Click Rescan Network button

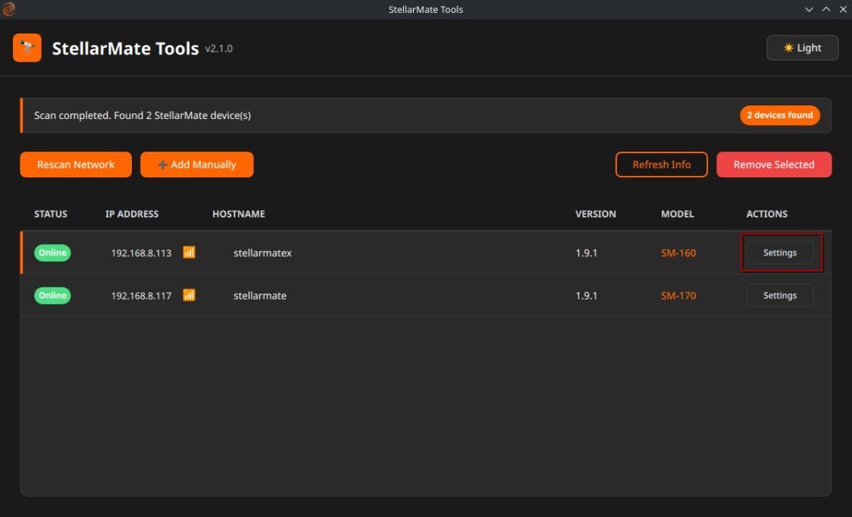[76, 164]
